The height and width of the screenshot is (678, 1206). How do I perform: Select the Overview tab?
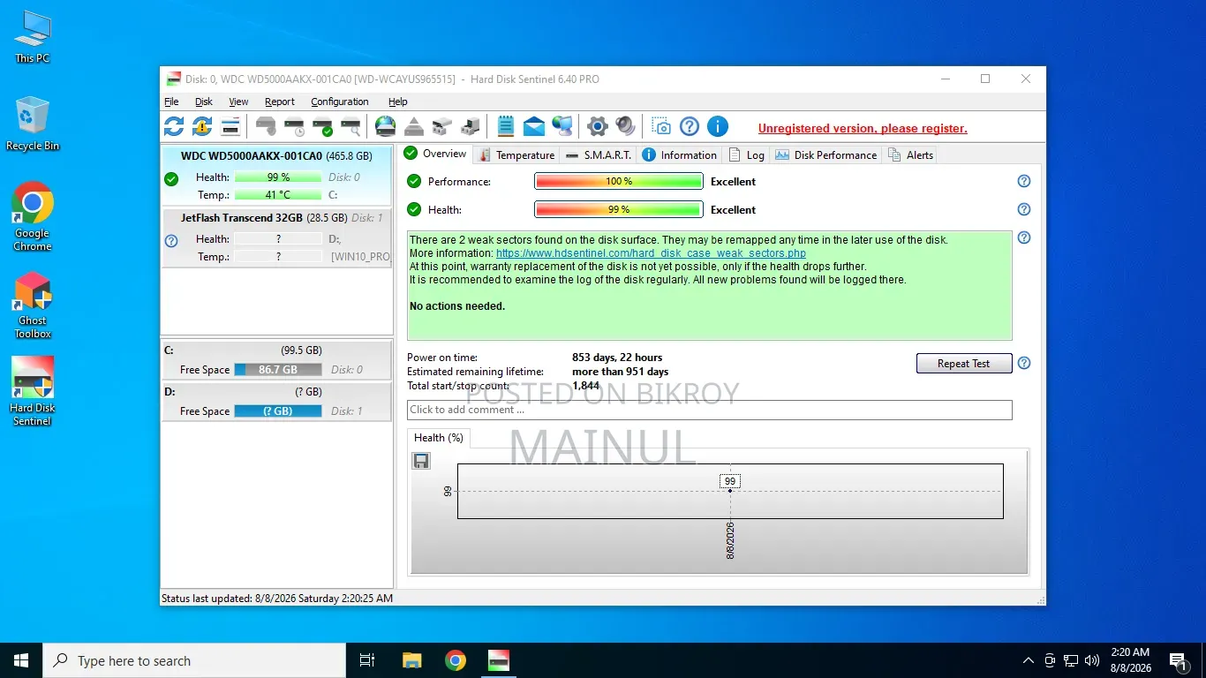pyautogui.click(x=435, y=154)
